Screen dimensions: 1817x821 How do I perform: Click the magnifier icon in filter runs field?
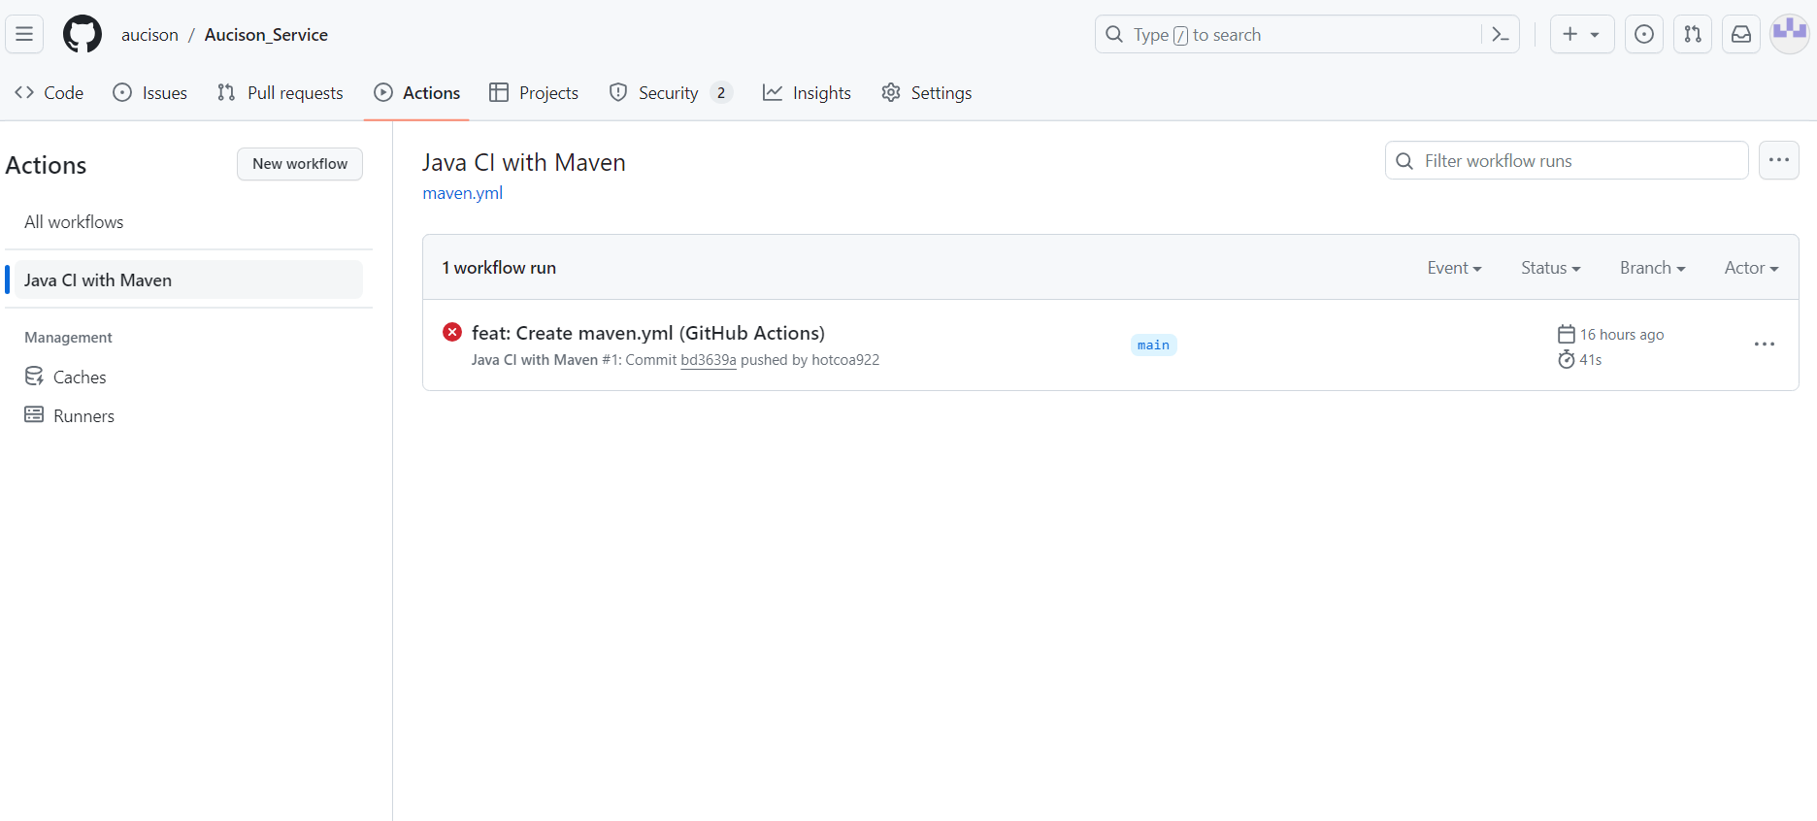pos(1404,161)
